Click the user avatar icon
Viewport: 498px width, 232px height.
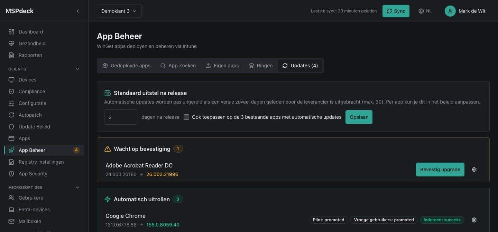(x=450, y=11)
